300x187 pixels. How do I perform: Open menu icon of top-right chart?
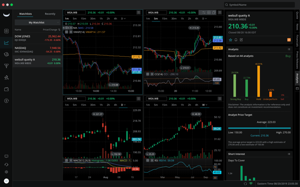220,13
